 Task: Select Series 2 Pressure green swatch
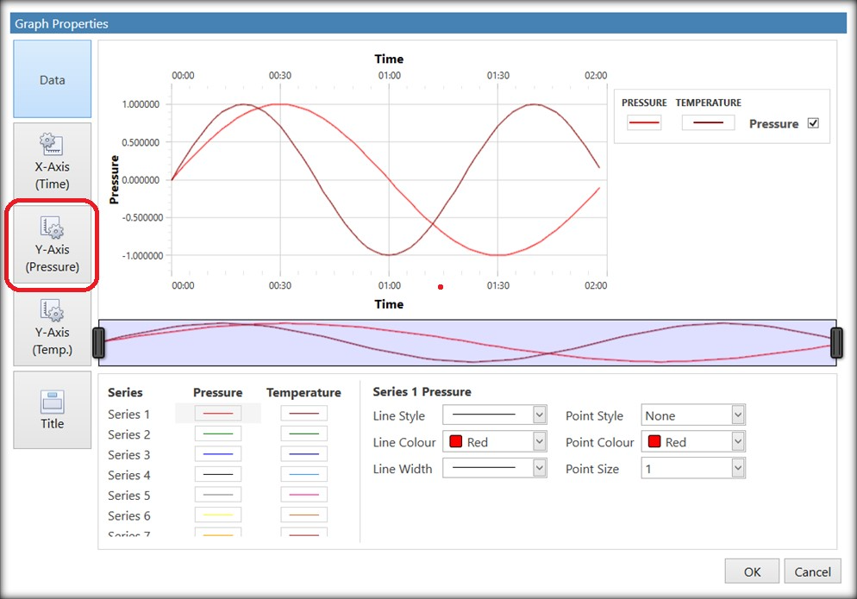pos(217,434)
